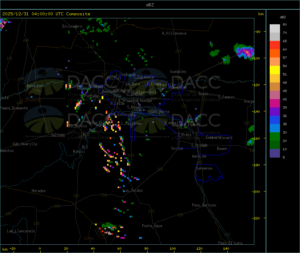300x253 pixels.
Task: Click the 'dBZ' title at the top
Action: tap(150, 5)
